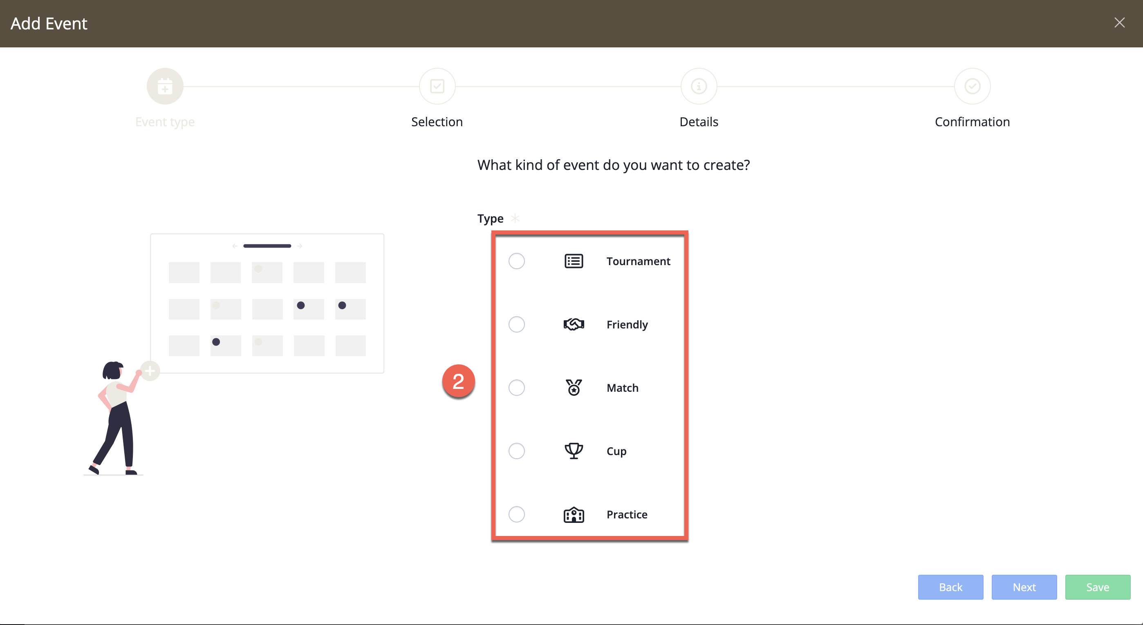Select the Cup radio button
Viewport: 1143px width, 625px height.
(x=516, y=451)
